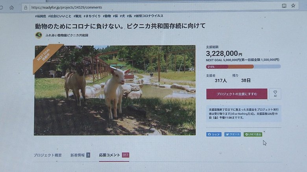Image resolution: width=307 pixels, height=172 pixels.
Task: Send the project via the LINE button
Action: [253, 134]
